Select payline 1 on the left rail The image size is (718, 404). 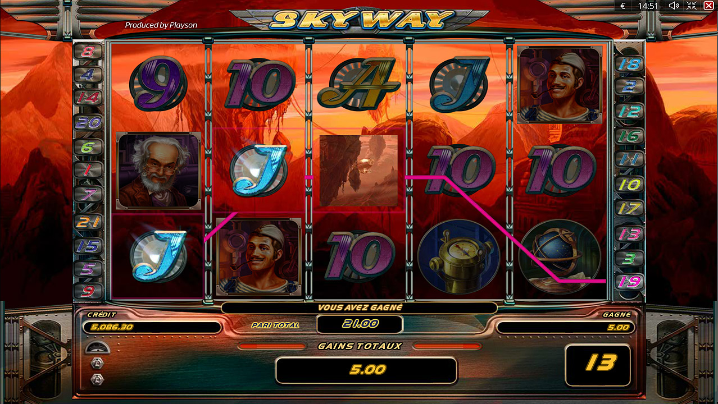[88, 170]
